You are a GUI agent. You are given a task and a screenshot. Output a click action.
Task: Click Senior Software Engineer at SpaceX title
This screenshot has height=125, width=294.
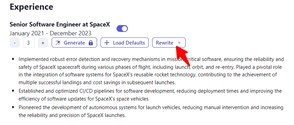pyautogui.click(x=60, y=24)
